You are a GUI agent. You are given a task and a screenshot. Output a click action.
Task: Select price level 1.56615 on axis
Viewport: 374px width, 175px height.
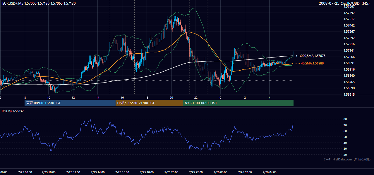349,94
